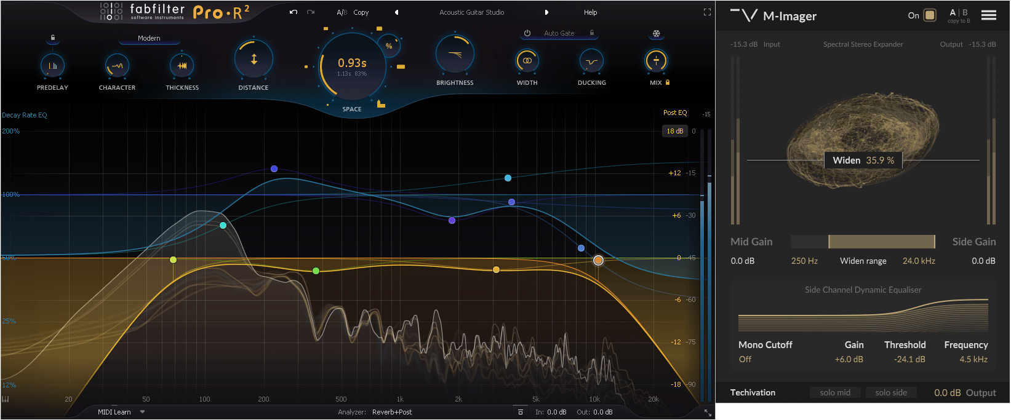Screen dimensions: 1011x420
Task: Click the teal Decay Rate EQ band near 120 Hz
Action: (x=223, y=225)
